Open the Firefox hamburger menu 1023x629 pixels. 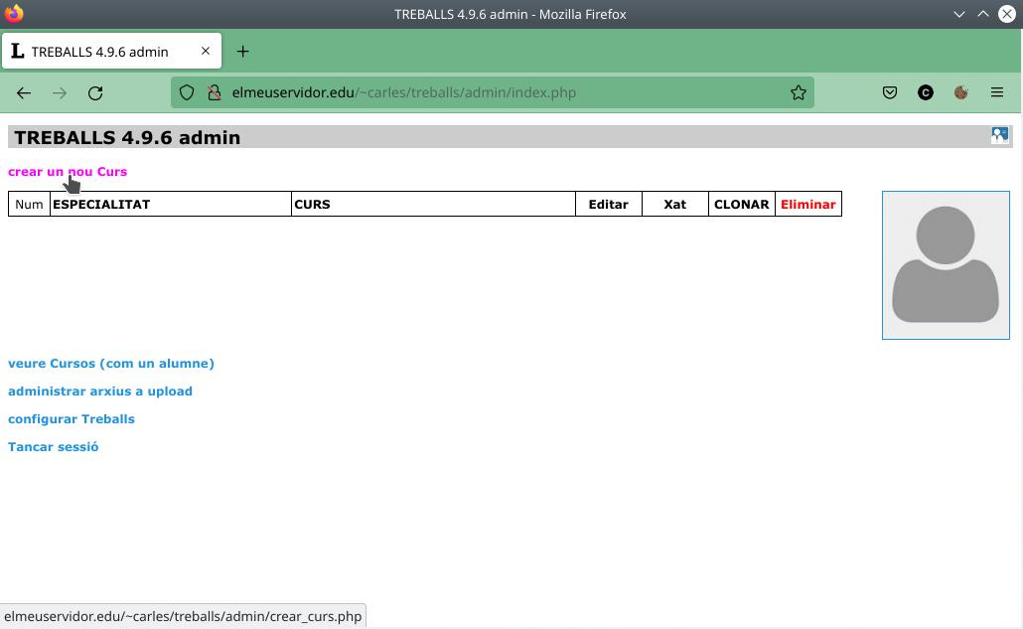(x=997, y=92)
